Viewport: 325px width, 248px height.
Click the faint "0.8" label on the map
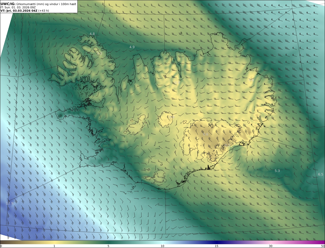[x=251, y=80]
